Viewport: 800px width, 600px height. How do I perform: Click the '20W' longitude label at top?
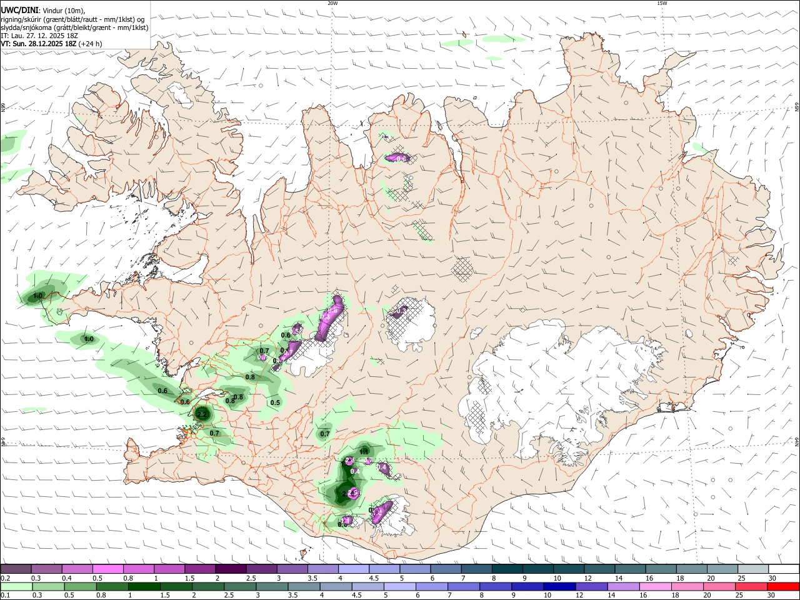pyautogui.click(x=332, y=3)
